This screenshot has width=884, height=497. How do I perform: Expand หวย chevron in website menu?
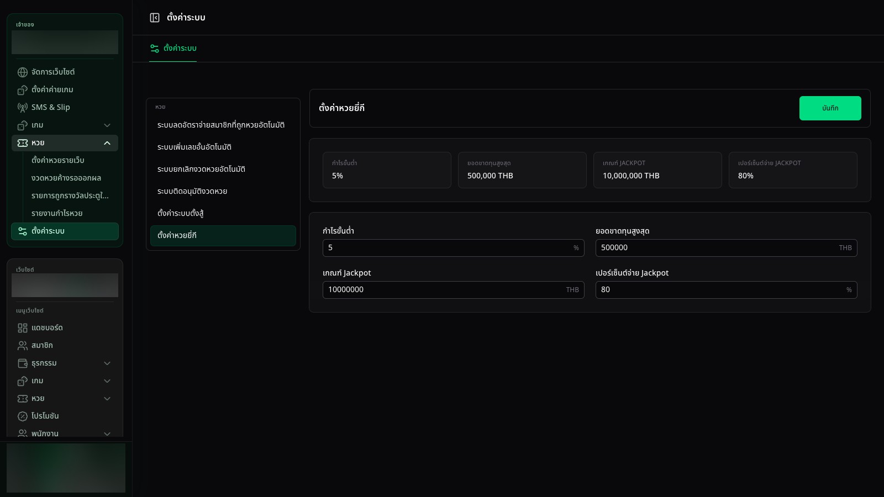107,399
